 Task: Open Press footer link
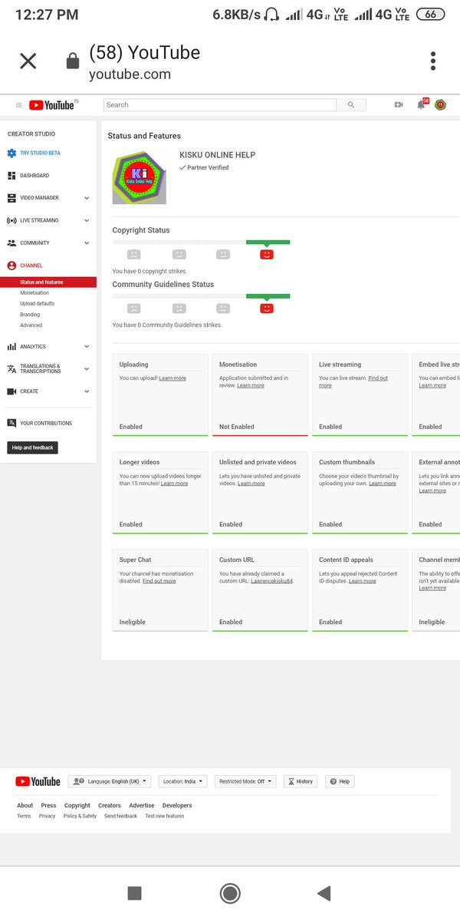[x=48, y=806]
